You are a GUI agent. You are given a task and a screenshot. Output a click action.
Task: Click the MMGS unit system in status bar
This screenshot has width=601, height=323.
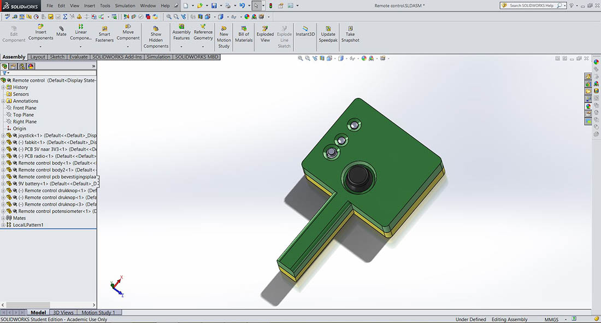551,319
